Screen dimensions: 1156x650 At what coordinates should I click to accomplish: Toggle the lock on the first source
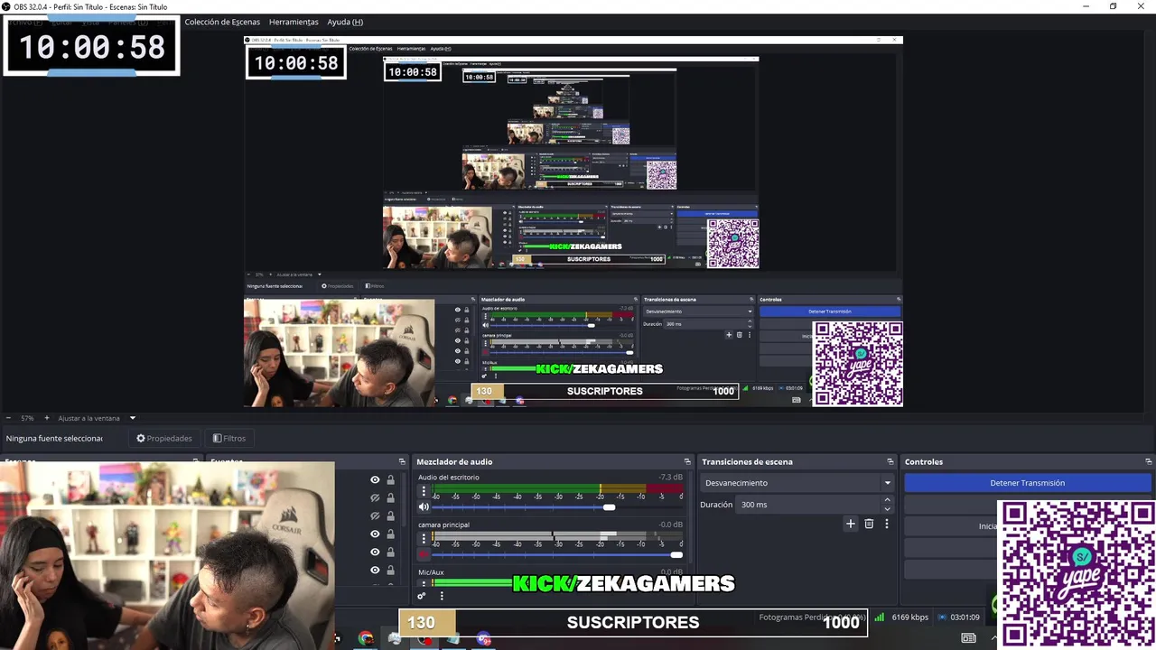coord(391,480)
